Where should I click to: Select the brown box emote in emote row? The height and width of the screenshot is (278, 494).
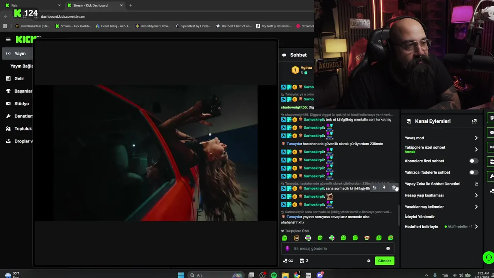pyautogui.click(x=296, y=238)
